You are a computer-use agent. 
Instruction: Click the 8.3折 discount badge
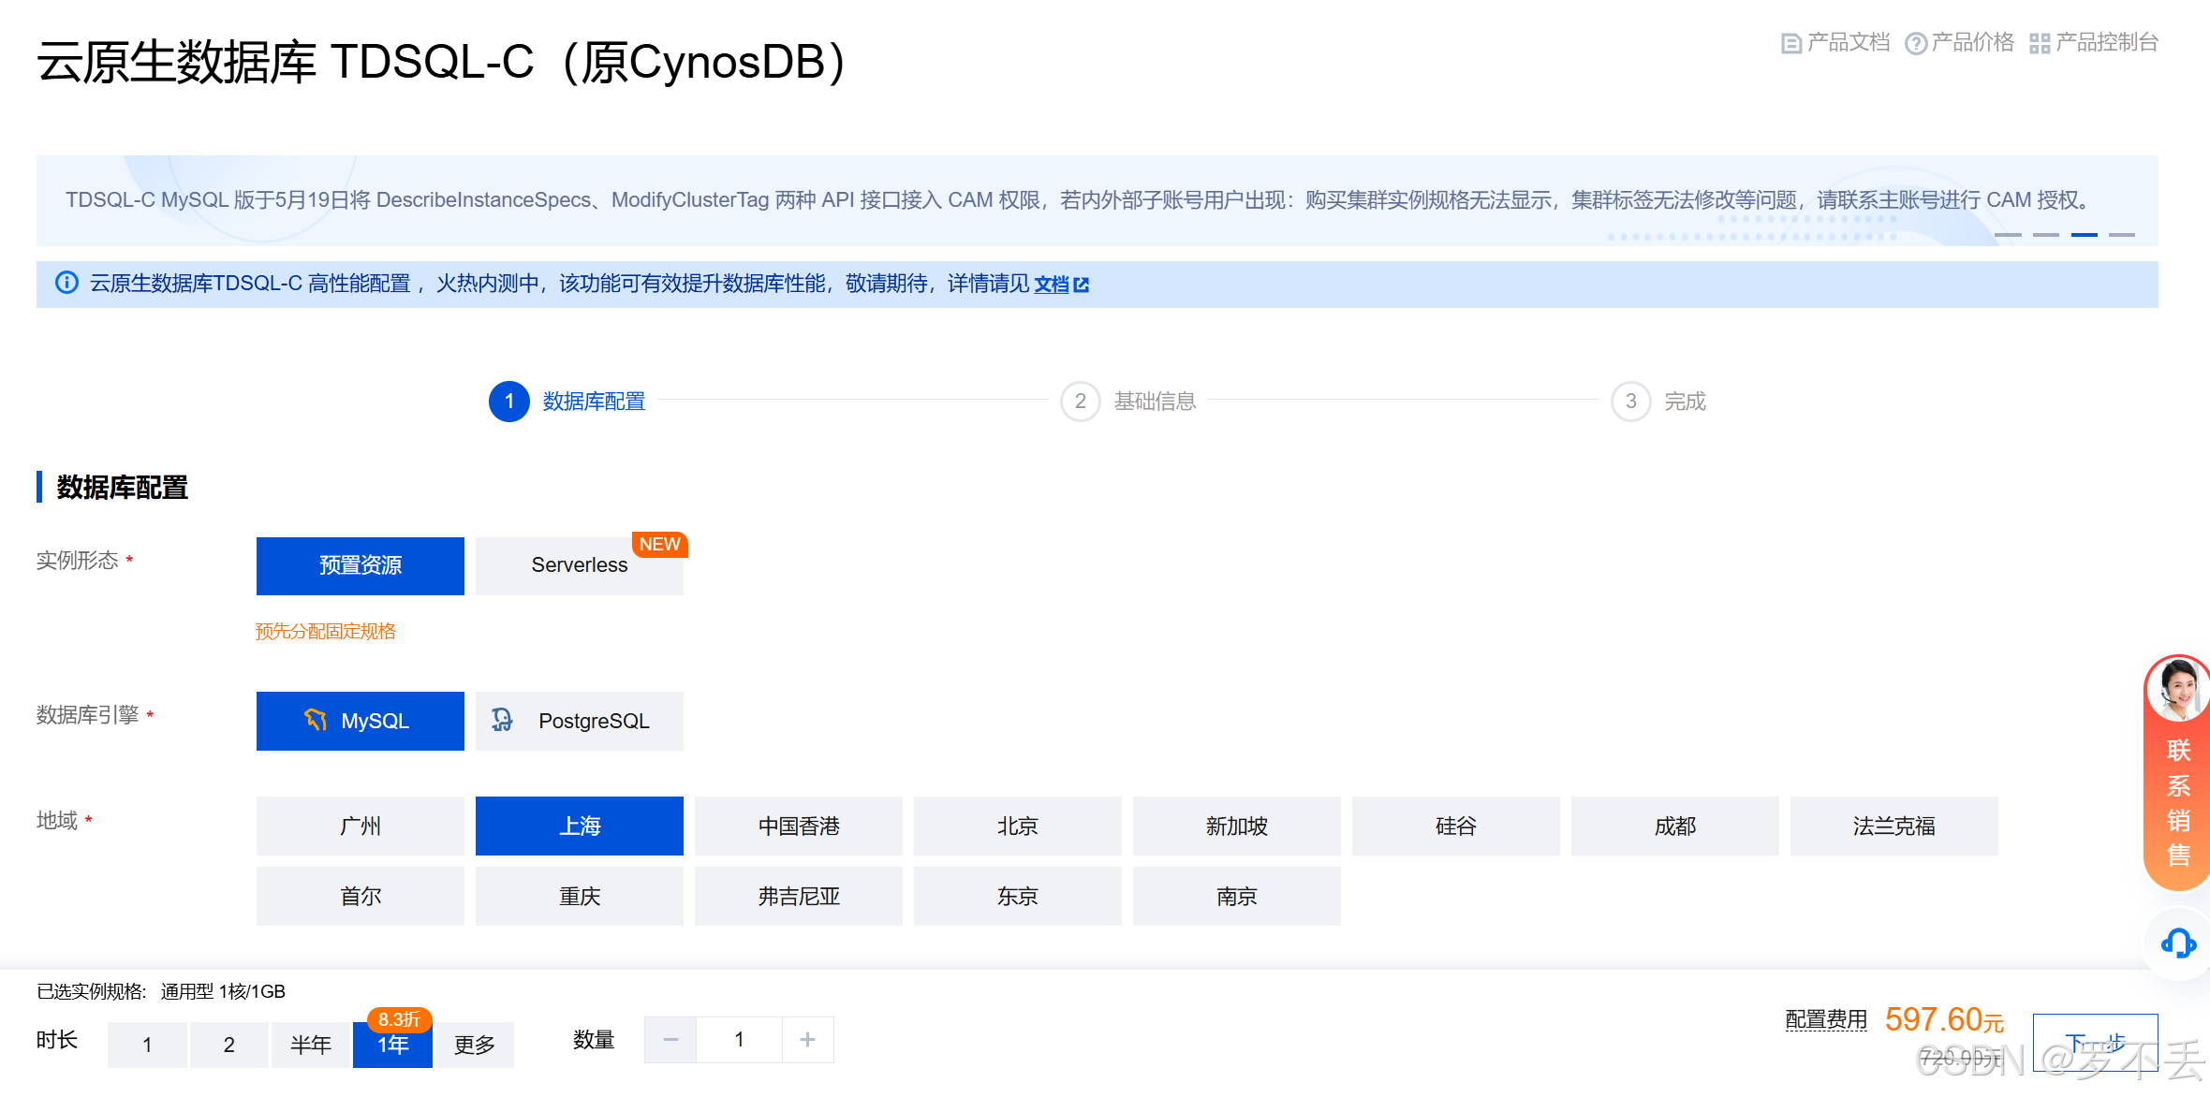coord(400,1019)
